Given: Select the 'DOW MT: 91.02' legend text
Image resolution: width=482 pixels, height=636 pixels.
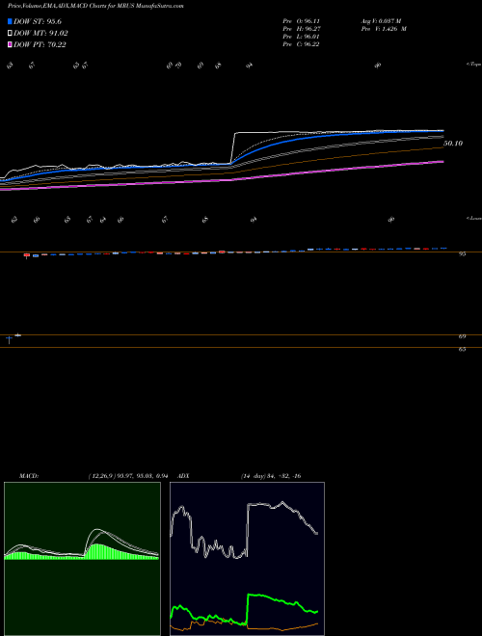Looking at the screenshot, I should (40, 34).
